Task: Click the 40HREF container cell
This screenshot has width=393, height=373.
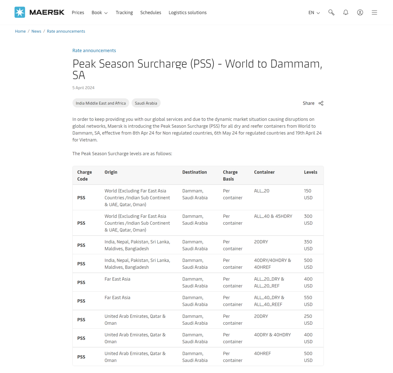Action: 262,353
